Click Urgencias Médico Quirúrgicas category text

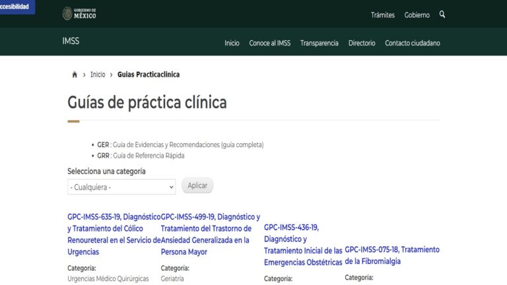click(108, 278)
